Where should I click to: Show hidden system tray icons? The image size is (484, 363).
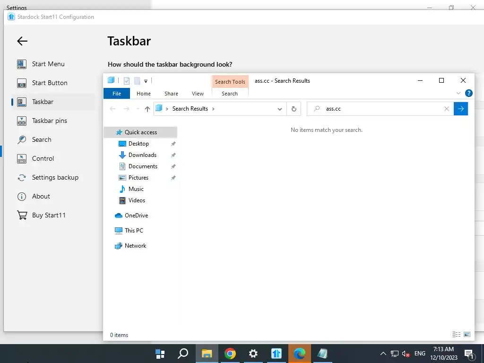[383, 354]
